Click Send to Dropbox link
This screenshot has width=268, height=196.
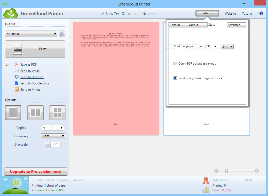[x=32, y=77]
